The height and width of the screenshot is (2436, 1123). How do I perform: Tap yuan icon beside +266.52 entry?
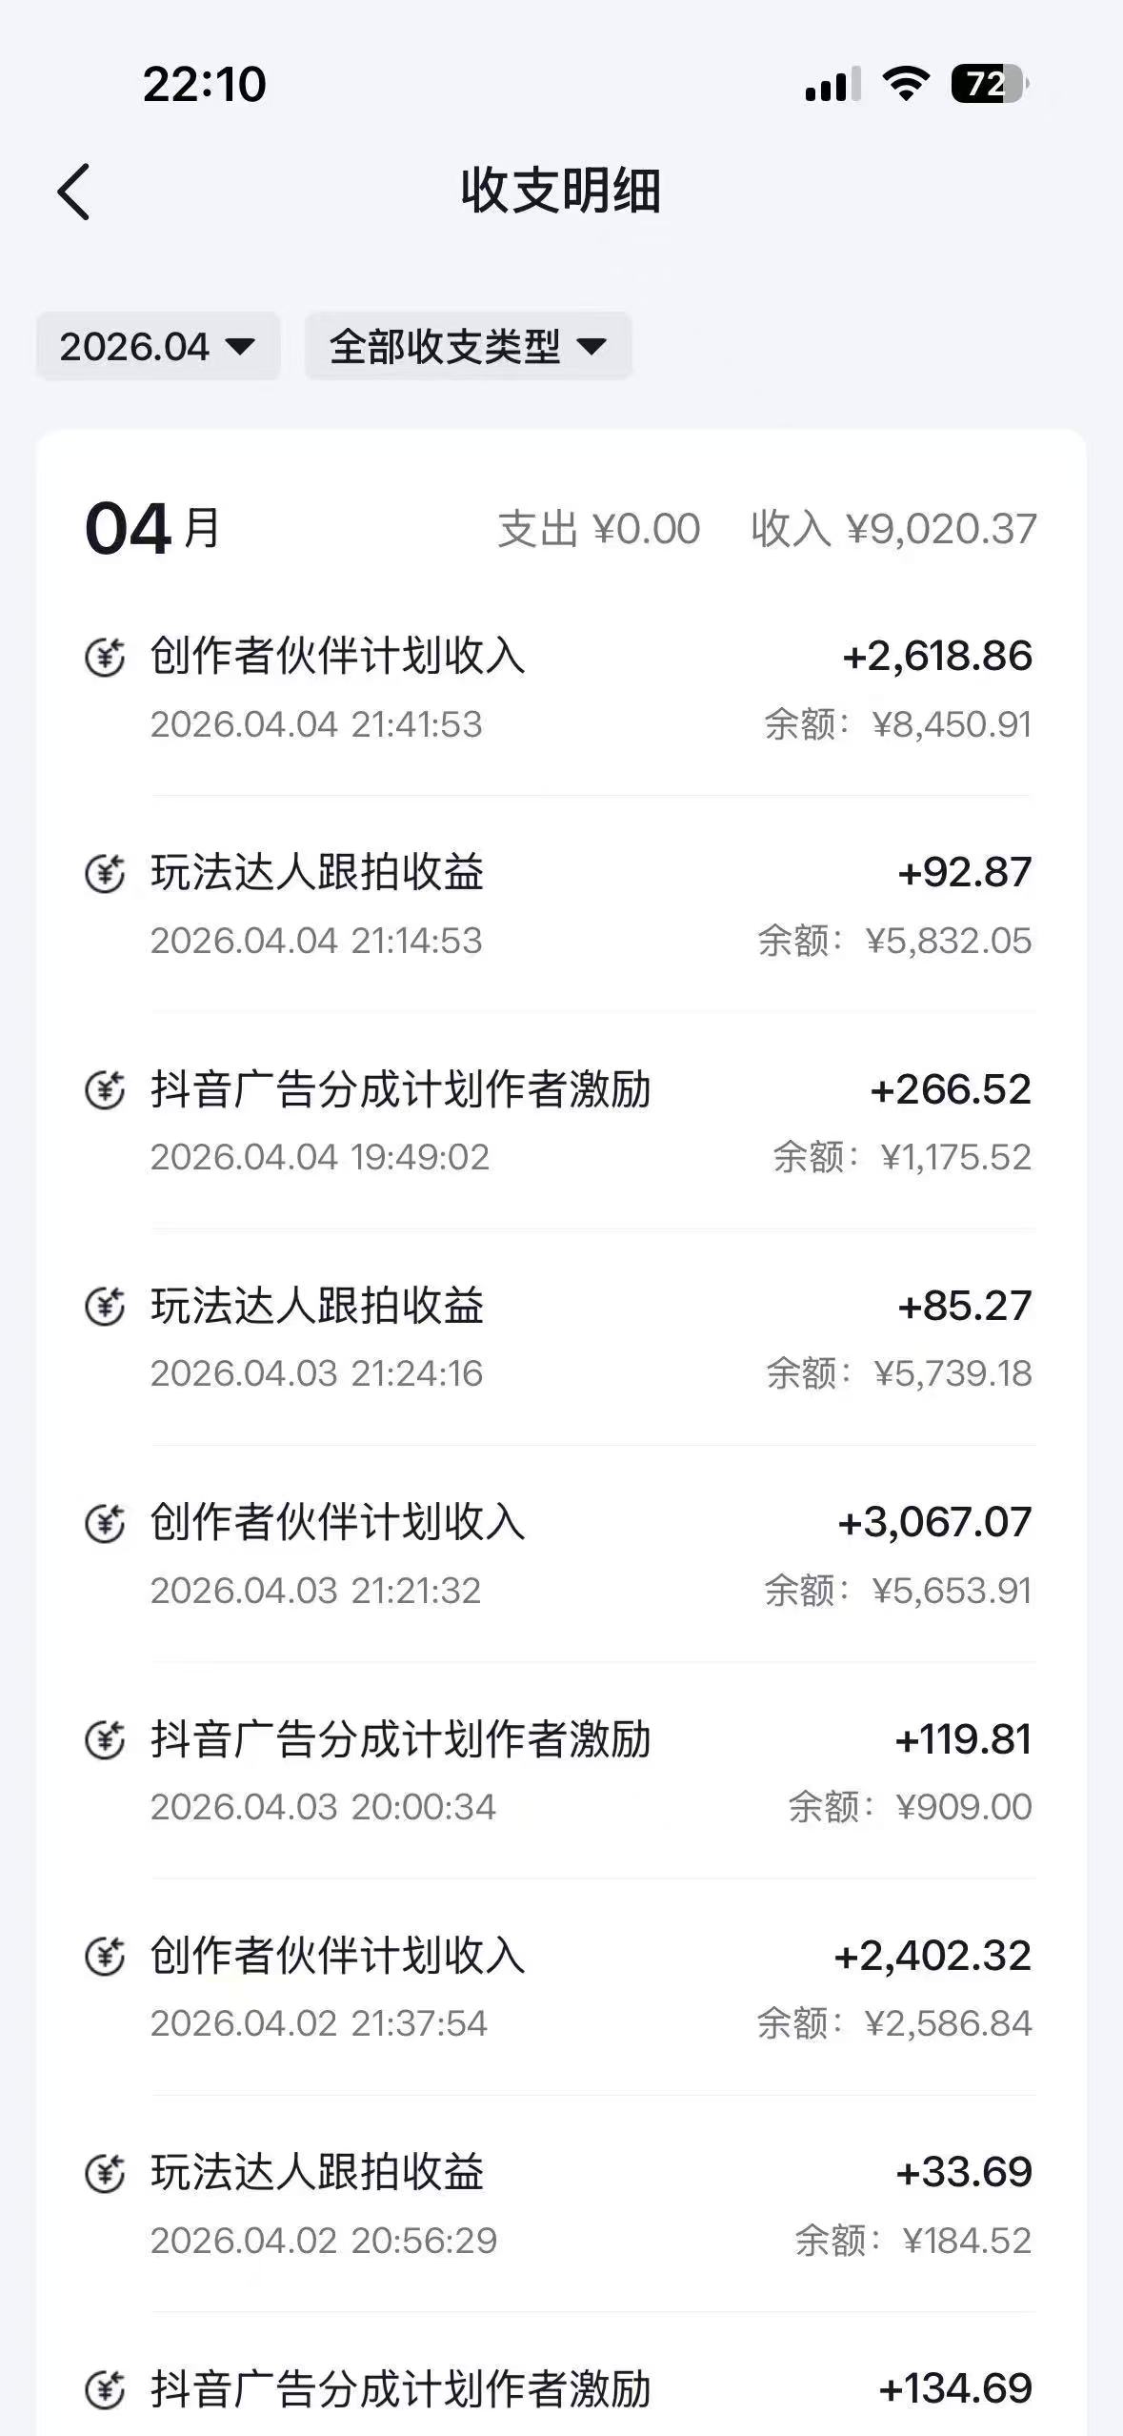105,1089
